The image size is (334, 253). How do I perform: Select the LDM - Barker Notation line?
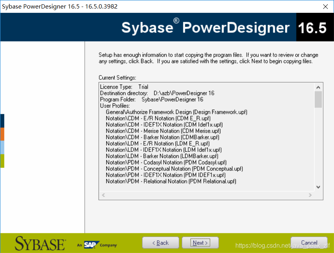tap(162, 156)
